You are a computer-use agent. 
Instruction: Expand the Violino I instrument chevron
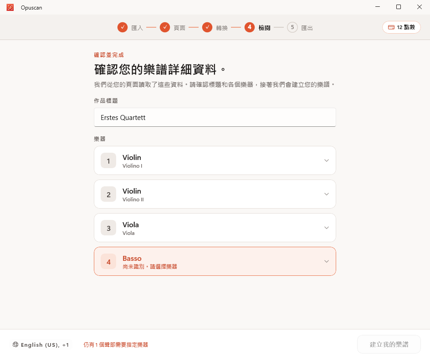tap(326, 160)
